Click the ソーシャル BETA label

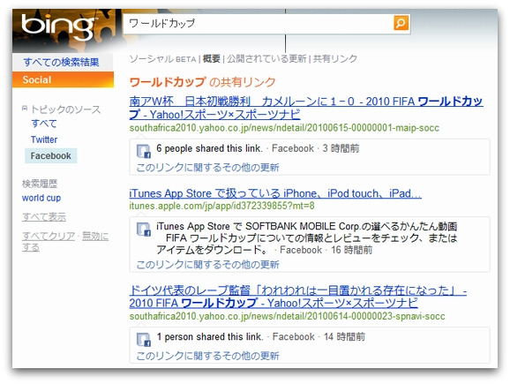tap(162, 59)
